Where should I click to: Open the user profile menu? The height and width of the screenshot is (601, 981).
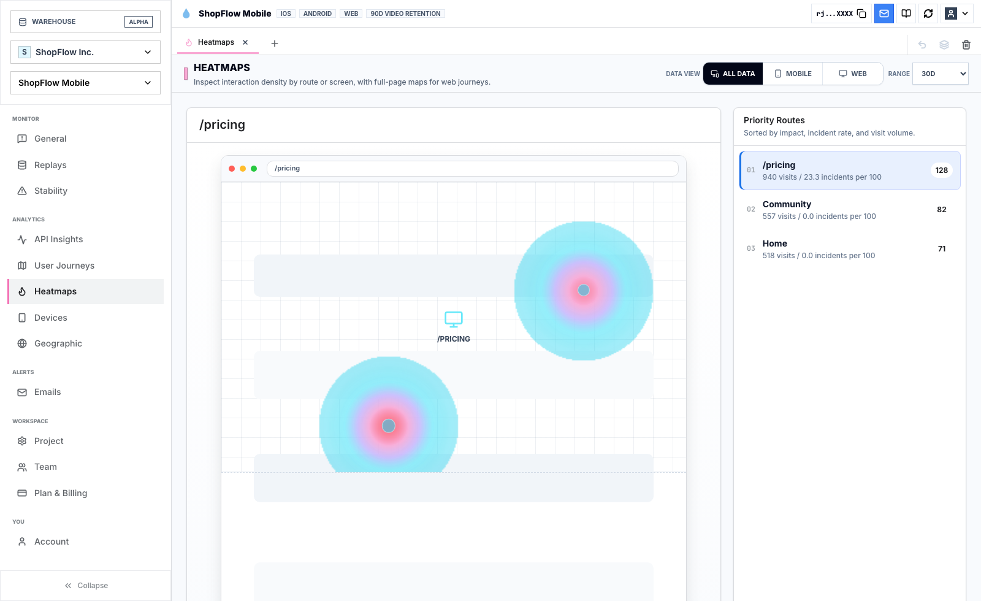(x=956, y=13)
